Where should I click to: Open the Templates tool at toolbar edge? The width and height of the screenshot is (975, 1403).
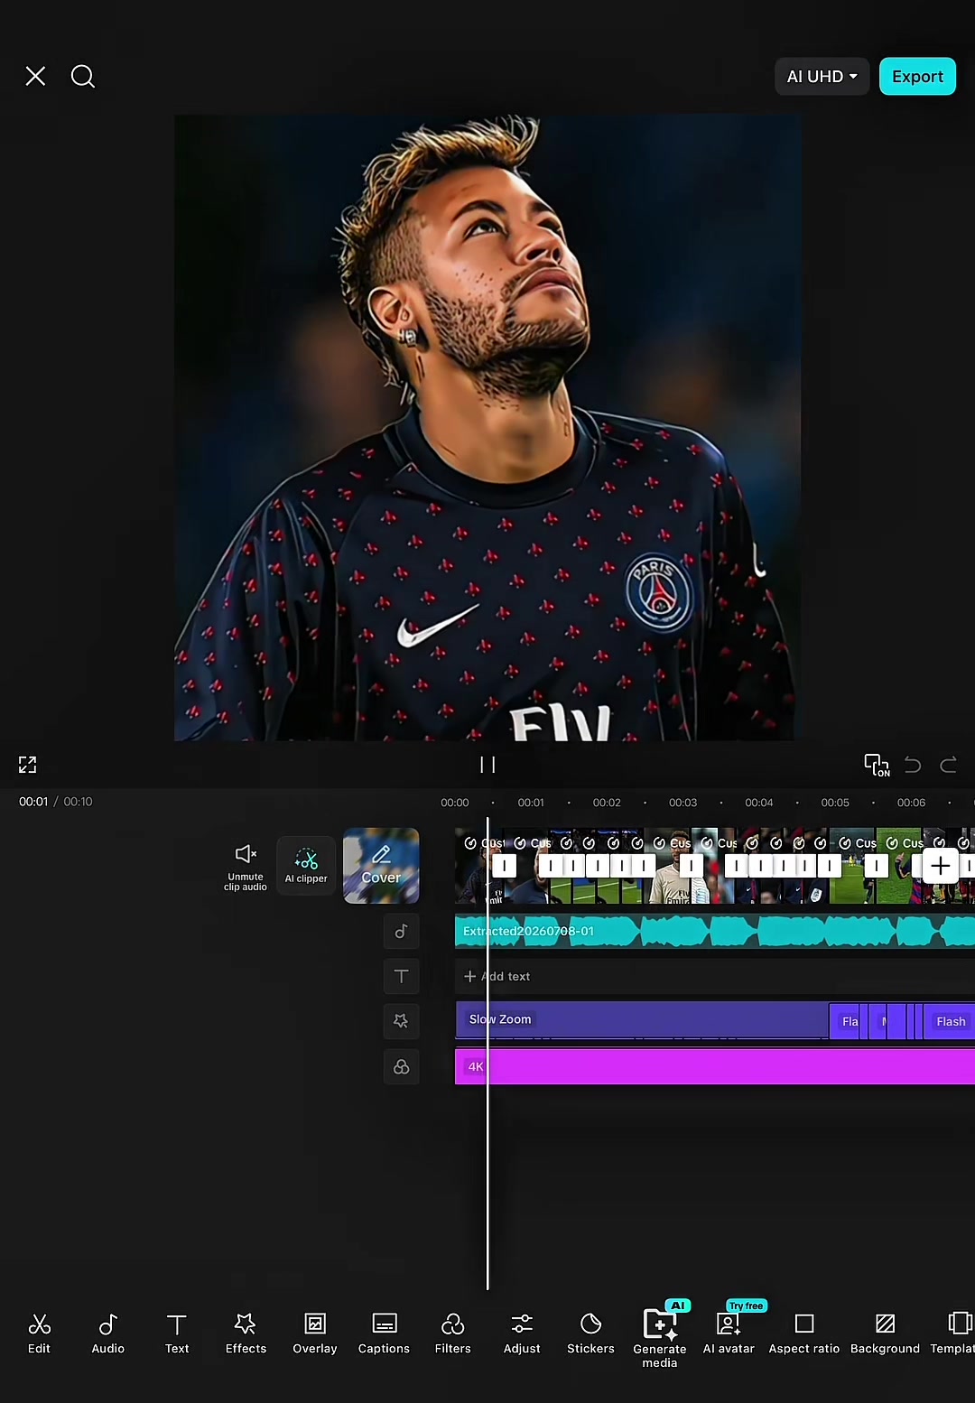click(953, 1333)
